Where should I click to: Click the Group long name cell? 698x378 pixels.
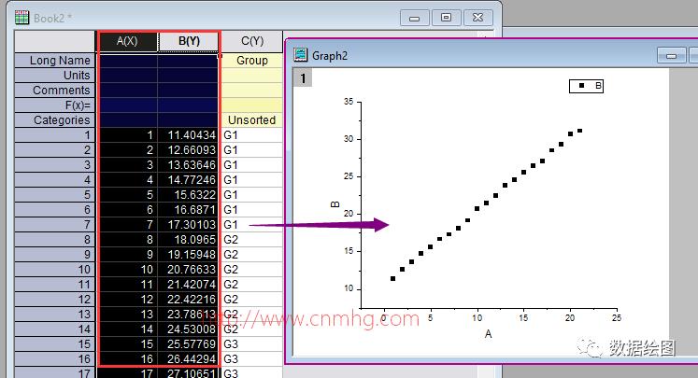pos(252,60)
